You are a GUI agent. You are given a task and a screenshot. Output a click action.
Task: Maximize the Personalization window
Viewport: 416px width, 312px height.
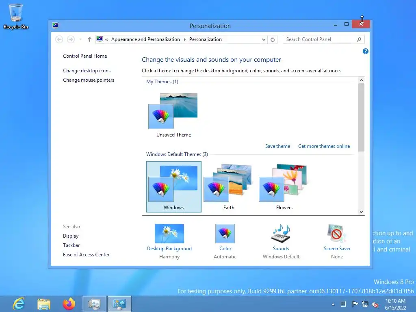click(346, 24)
